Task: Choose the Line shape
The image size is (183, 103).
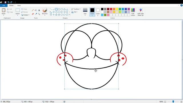Action: (x=51, y=9)
